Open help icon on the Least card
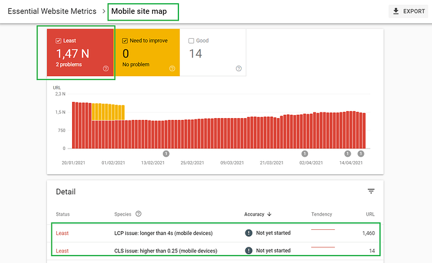This screenshot has width=432, height=263. point(106,69)
